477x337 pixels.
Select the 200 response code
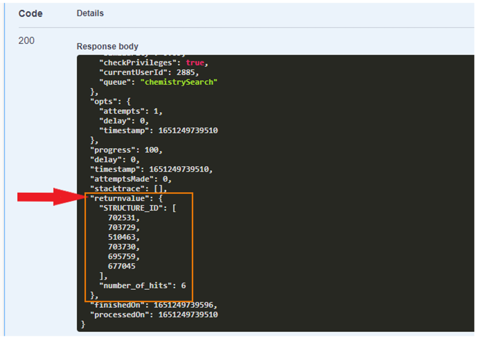26,40
